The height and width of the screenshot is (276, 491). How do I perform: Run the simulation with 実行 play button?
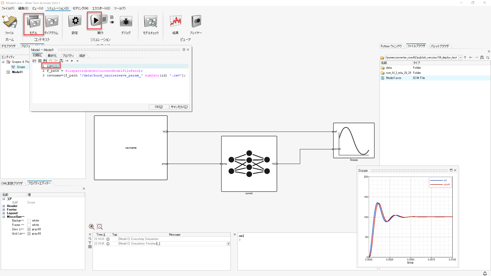95,20
